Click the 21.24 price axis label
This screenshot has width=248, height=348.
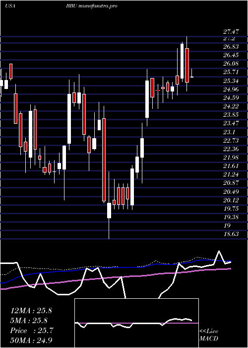click(231, 174)
